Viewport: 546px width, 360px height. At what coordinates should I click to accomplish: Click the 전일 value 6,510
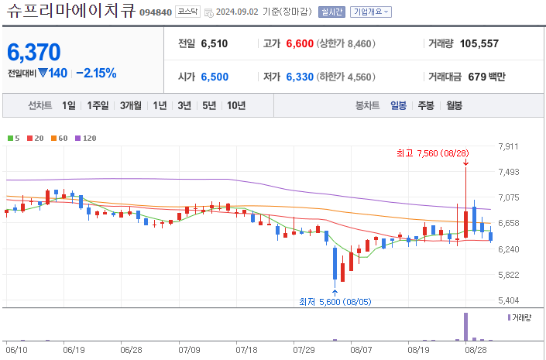[215, 44]
